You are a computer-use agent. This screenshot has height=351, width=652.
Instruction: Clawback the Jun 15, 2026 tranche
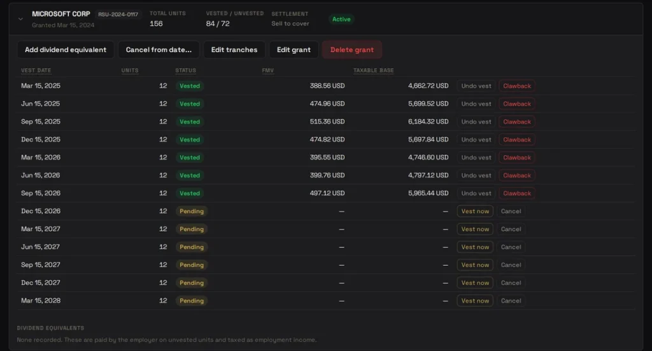[x=517, y=175]
